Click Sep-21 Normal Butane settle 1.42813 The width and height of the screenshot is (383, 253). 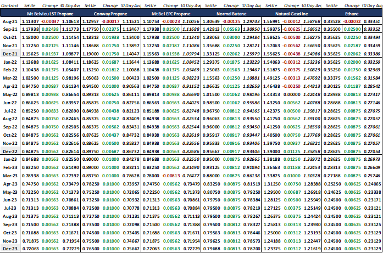212,29
